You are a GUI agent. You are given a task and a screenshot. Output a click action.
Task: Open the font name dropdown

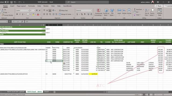(x=28, y=11)
